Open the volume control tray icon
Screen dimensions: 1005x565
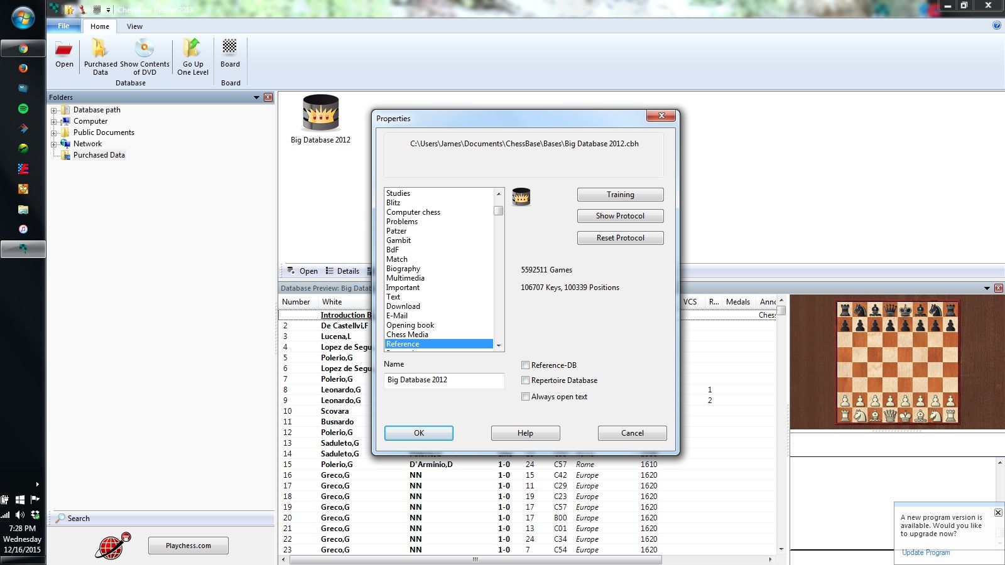(20, 515)
